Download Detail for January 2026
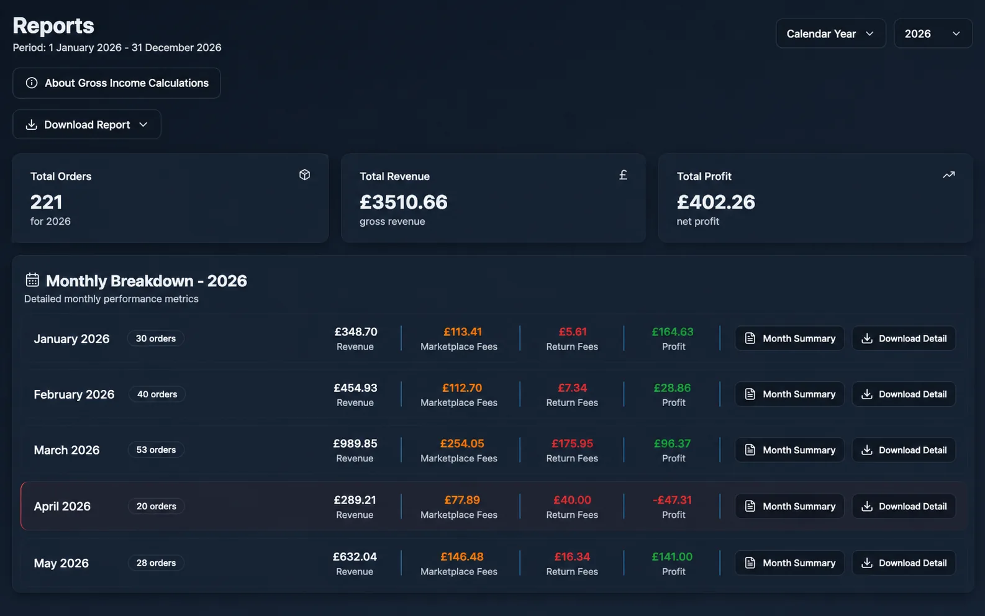The width and height of the screenshot is (985, 616). (x=904, y=338)
